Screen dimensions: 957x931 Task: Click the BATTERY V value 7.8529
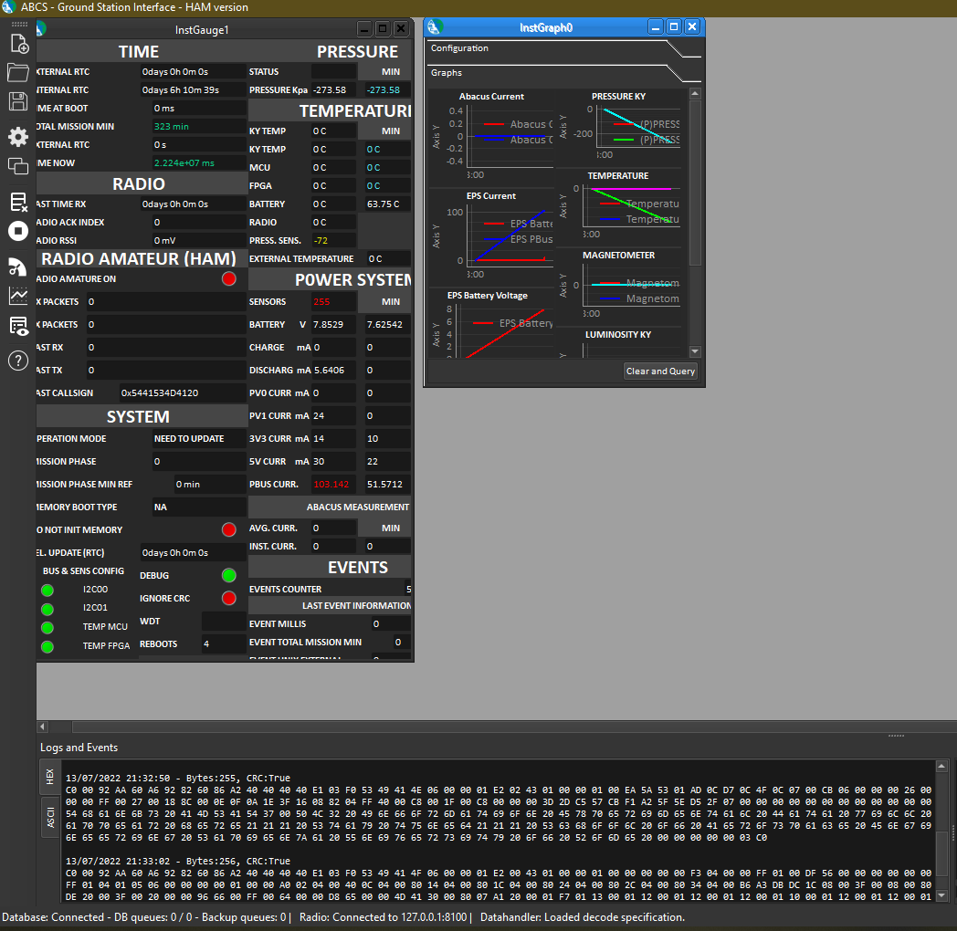click(333, 325)
